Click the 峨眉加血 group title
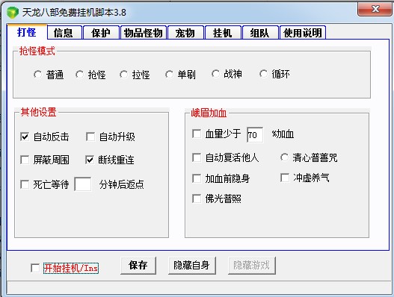 [209, 113]
